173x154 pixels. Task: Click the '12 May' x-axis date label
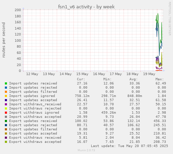click(x=32, y=74)
